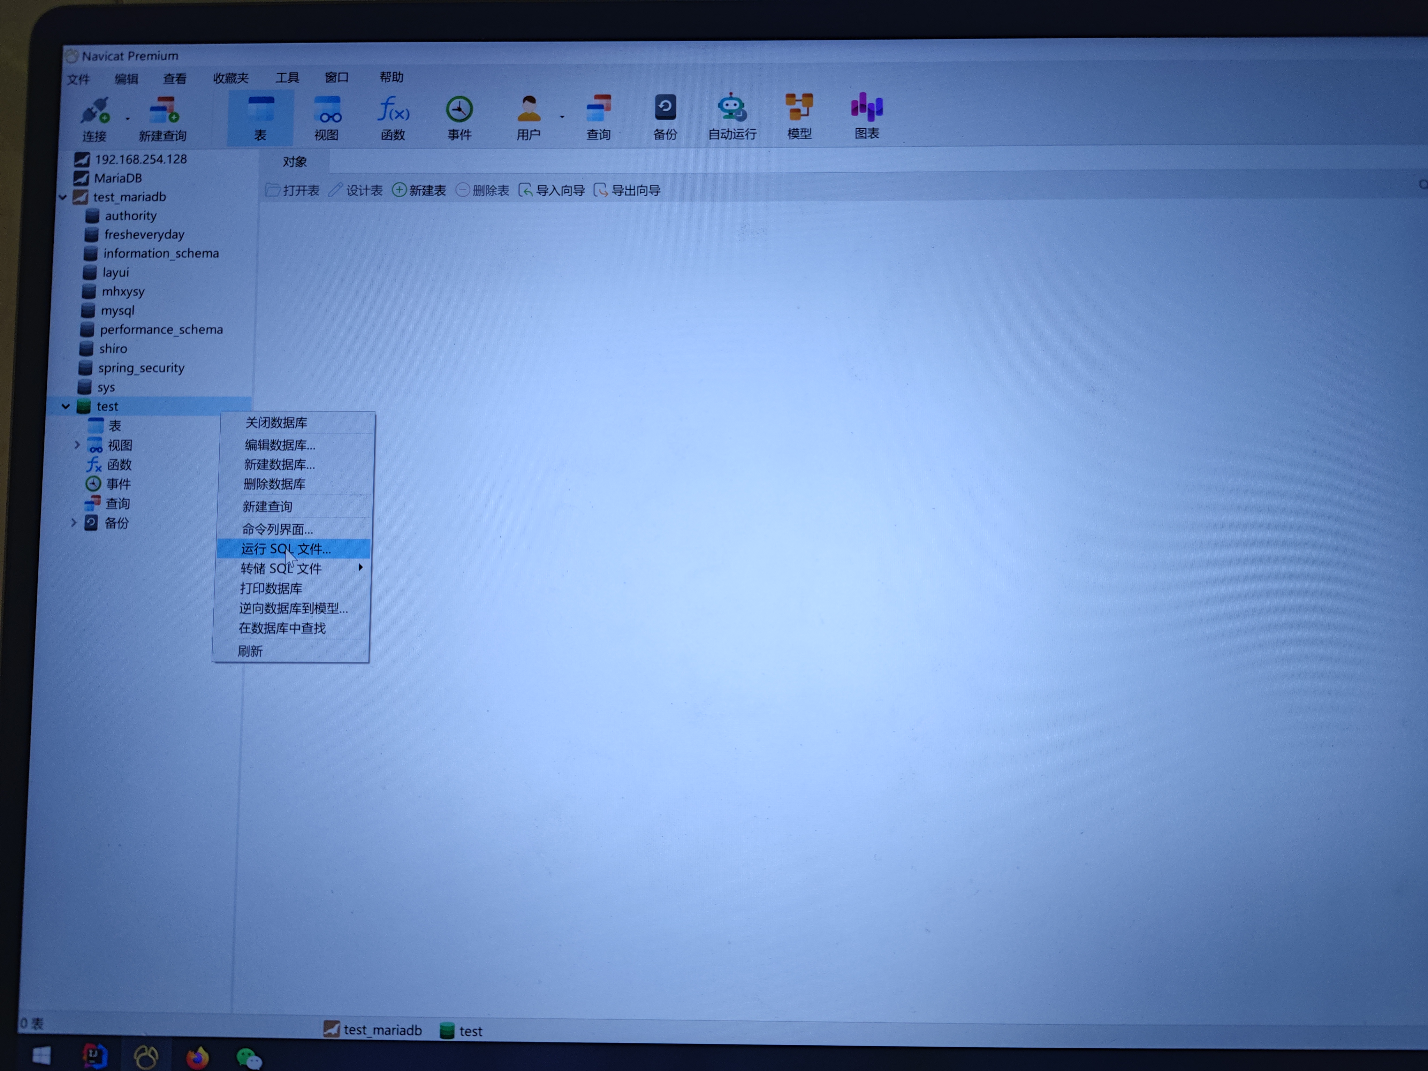Click the 设计表 button

click(356, 190)
